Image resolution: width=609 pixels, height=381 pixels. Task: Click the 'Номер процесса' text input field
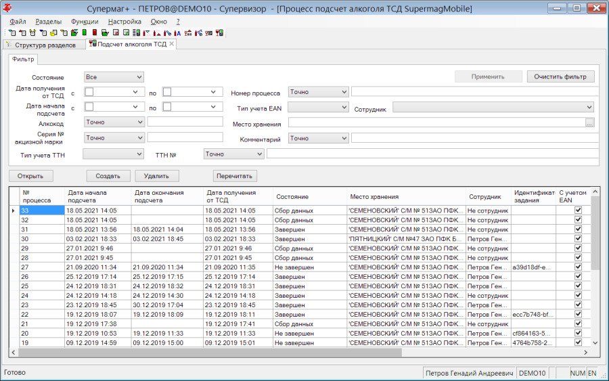[x=474, y=92]
